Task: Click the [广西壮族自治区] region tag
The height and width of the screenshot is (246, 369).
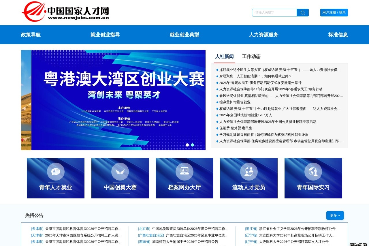Action: (x=151, y=235)
